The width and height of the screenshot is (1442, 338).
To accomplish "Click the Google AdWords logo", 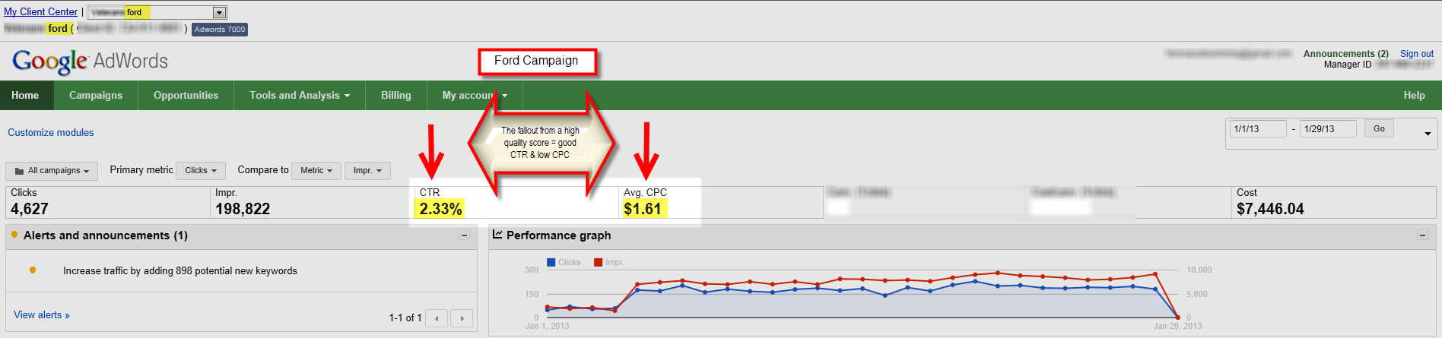I will (90, 61).
